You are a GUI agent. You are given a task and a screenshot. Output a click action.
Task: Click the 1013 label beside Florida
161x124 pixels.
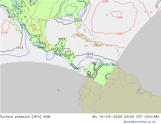click(x=78, y=20)
